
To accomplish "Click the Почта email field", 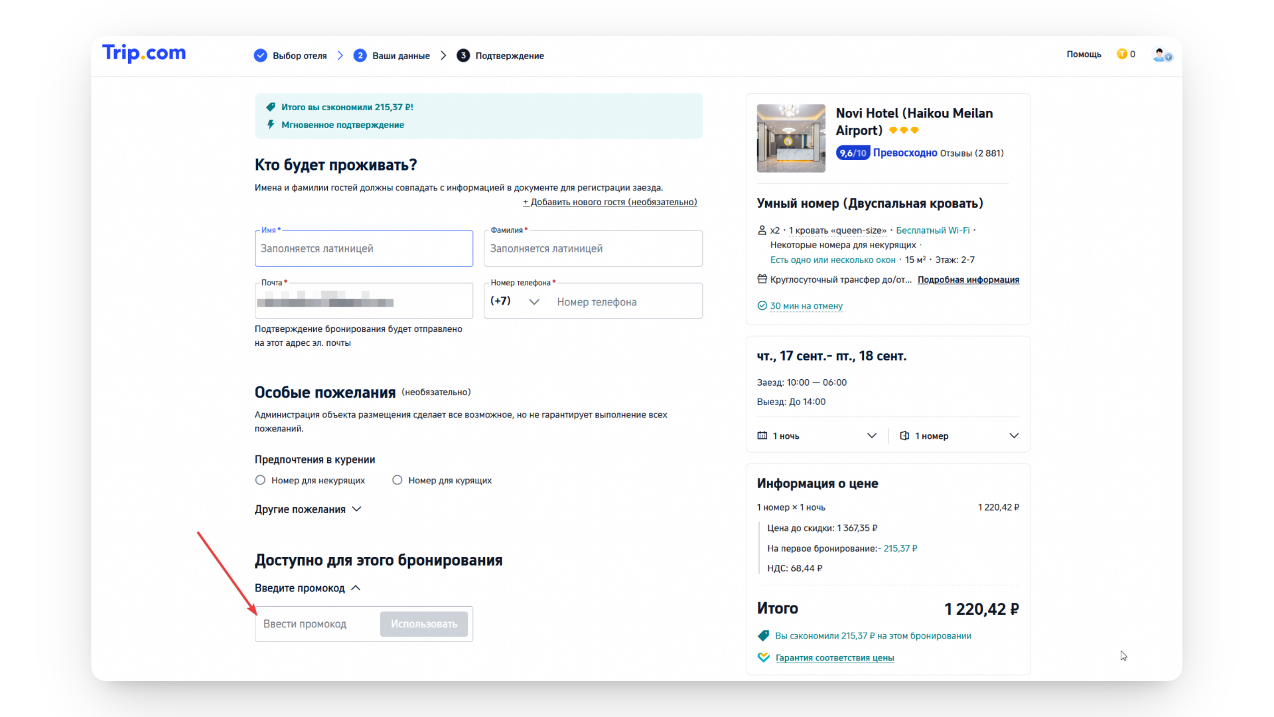I will click(x=364, y=301).
